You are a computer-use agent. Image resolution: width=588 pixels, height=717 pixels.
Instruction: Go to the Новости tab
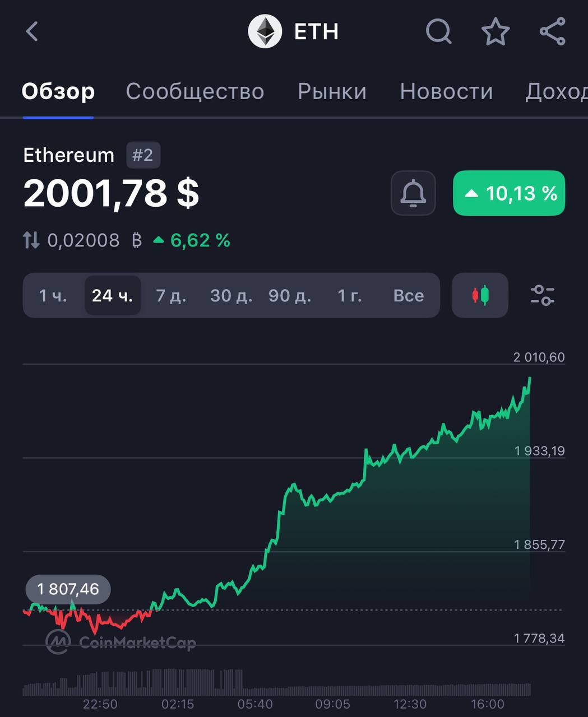[x=446, y=91]
